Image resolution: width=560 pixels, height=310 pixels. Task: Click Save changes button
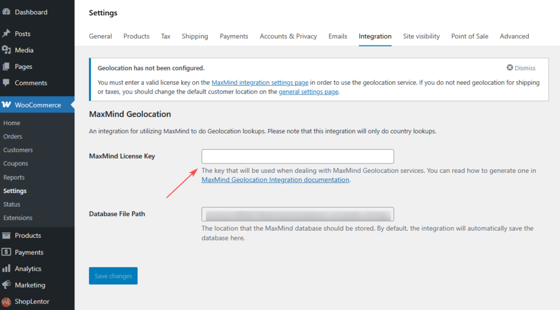(x=113, y=276)
